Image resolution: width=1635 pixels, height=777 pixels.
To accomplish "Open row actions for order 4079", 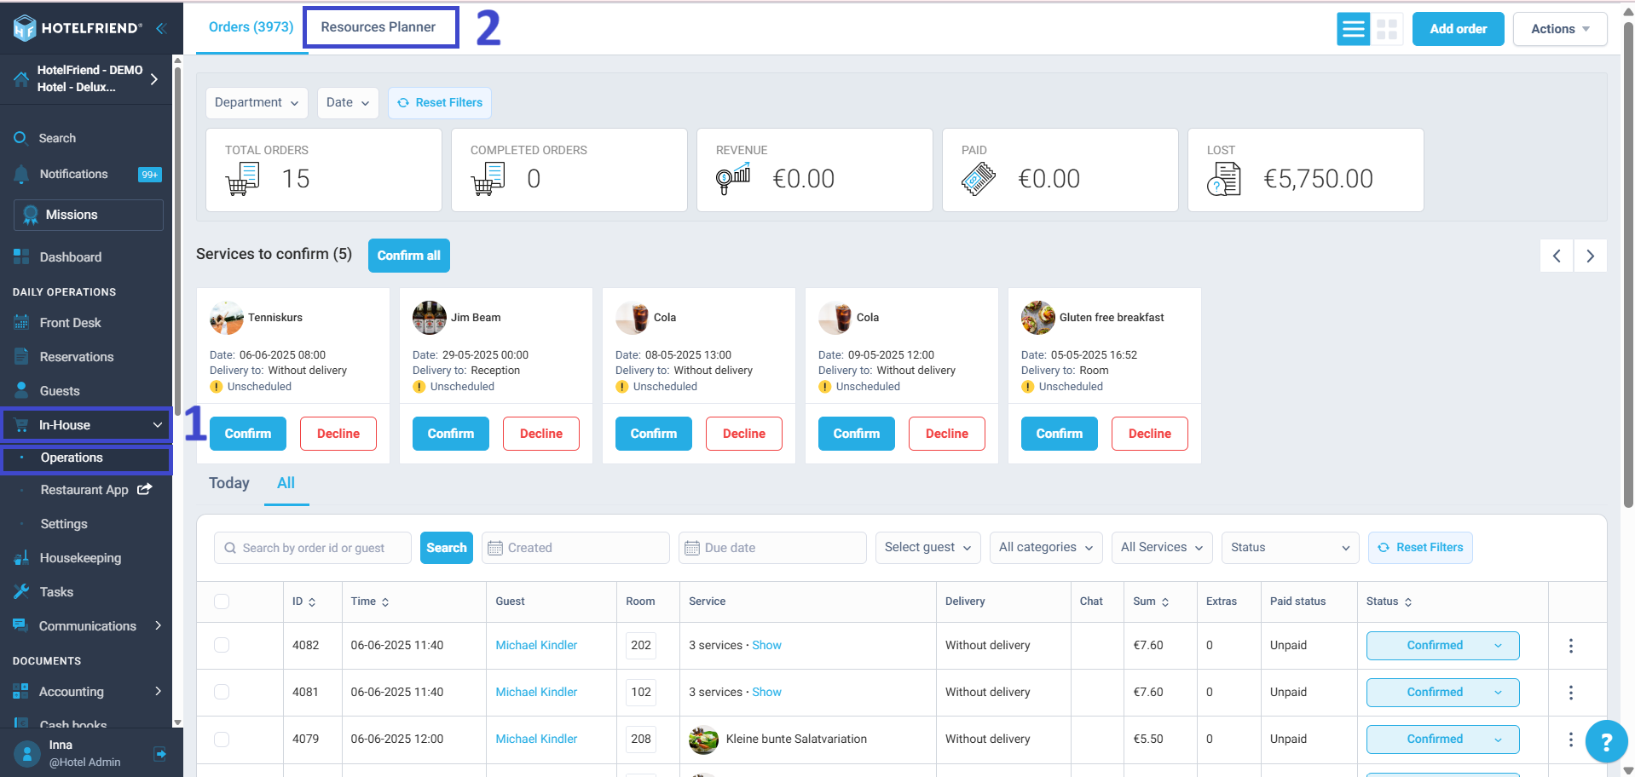I will coord(1571,740).
